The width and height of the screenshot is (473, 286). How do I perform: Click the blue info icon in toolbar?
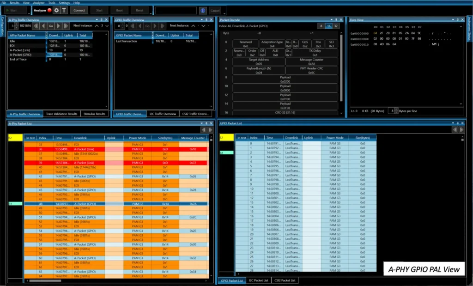click(202, 10)
